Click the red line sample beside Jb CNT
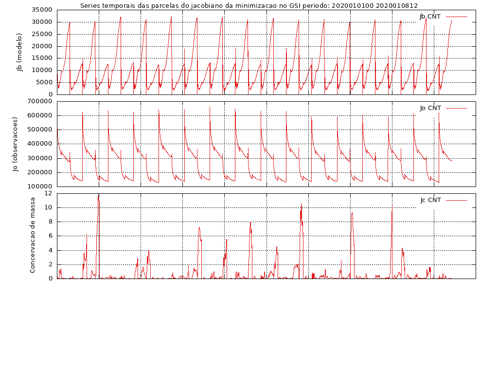The height and width of the screenshot is (374, 498). pos(456,17)
